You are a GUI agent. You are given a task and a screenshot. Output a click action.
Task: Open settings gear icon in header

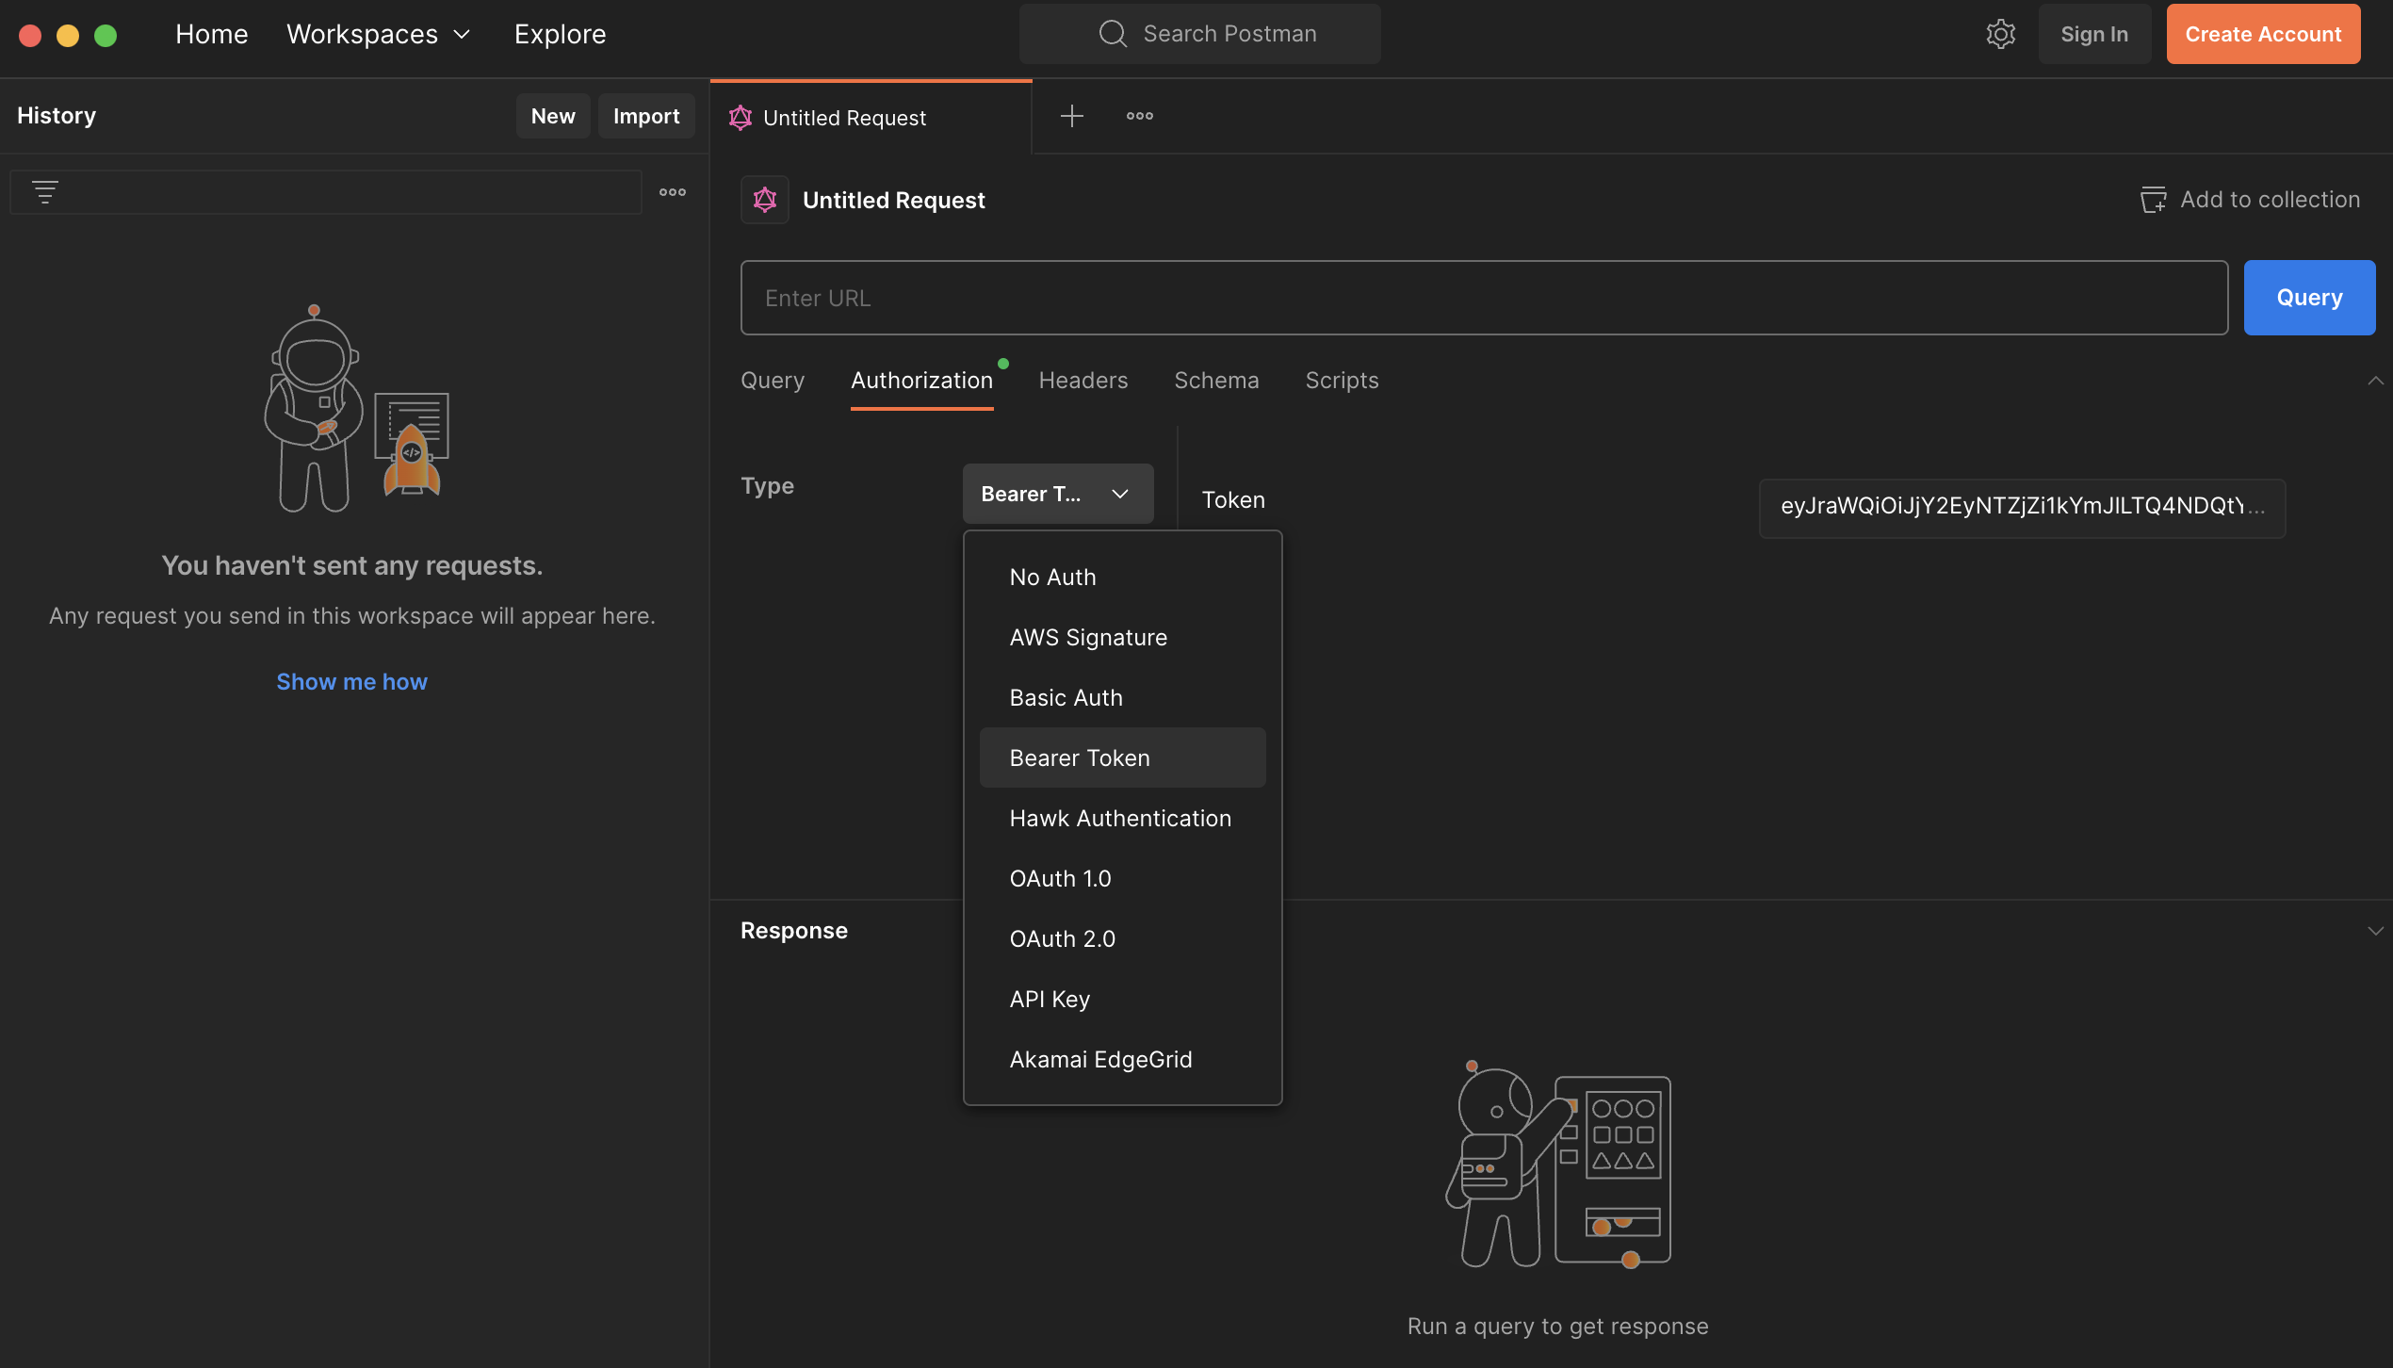pos(2000,34)
